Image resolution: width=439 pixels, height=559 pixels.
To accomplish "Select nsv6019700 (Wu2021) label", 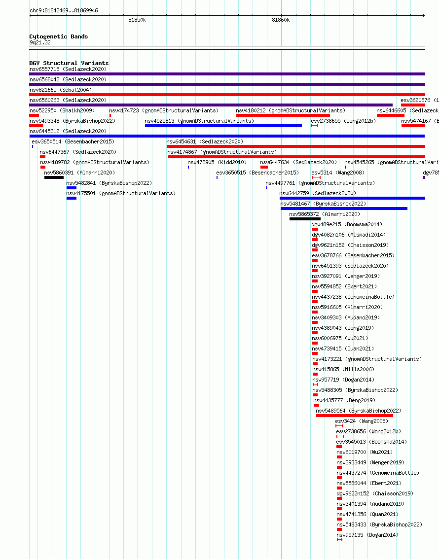I will pyautogui.click(x=365, y=452).
